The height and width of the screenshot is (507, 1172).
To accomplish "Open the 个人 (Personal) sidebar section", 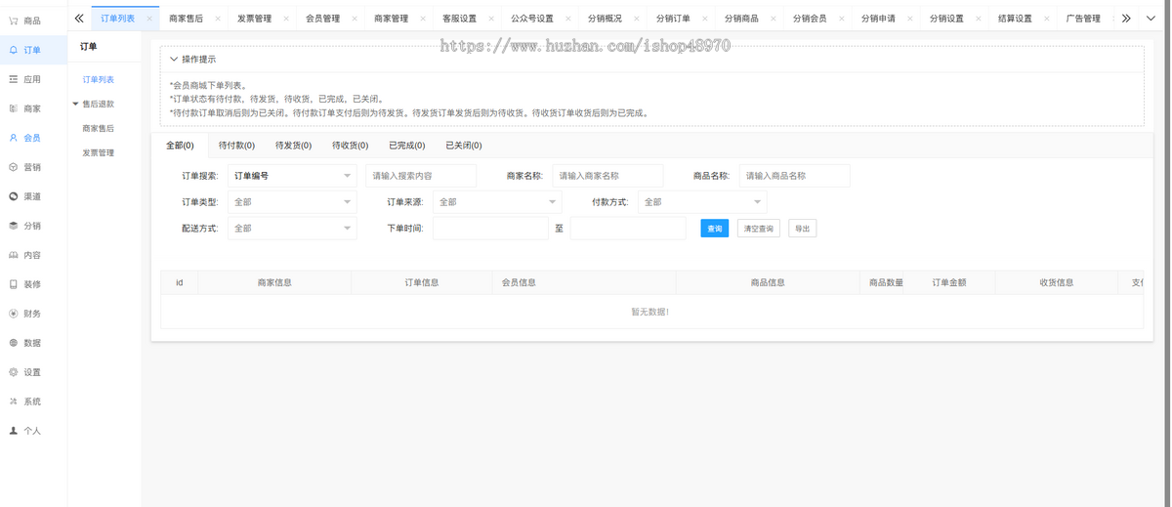I will pos(32,431).
